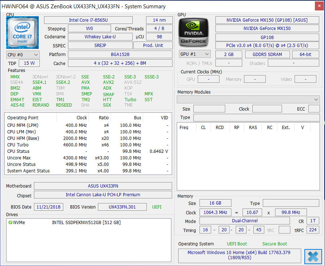Select the NVMe INTEL SSDPEKNW512G8 drive row
325x266 pixels.
[x=89, y=222]
